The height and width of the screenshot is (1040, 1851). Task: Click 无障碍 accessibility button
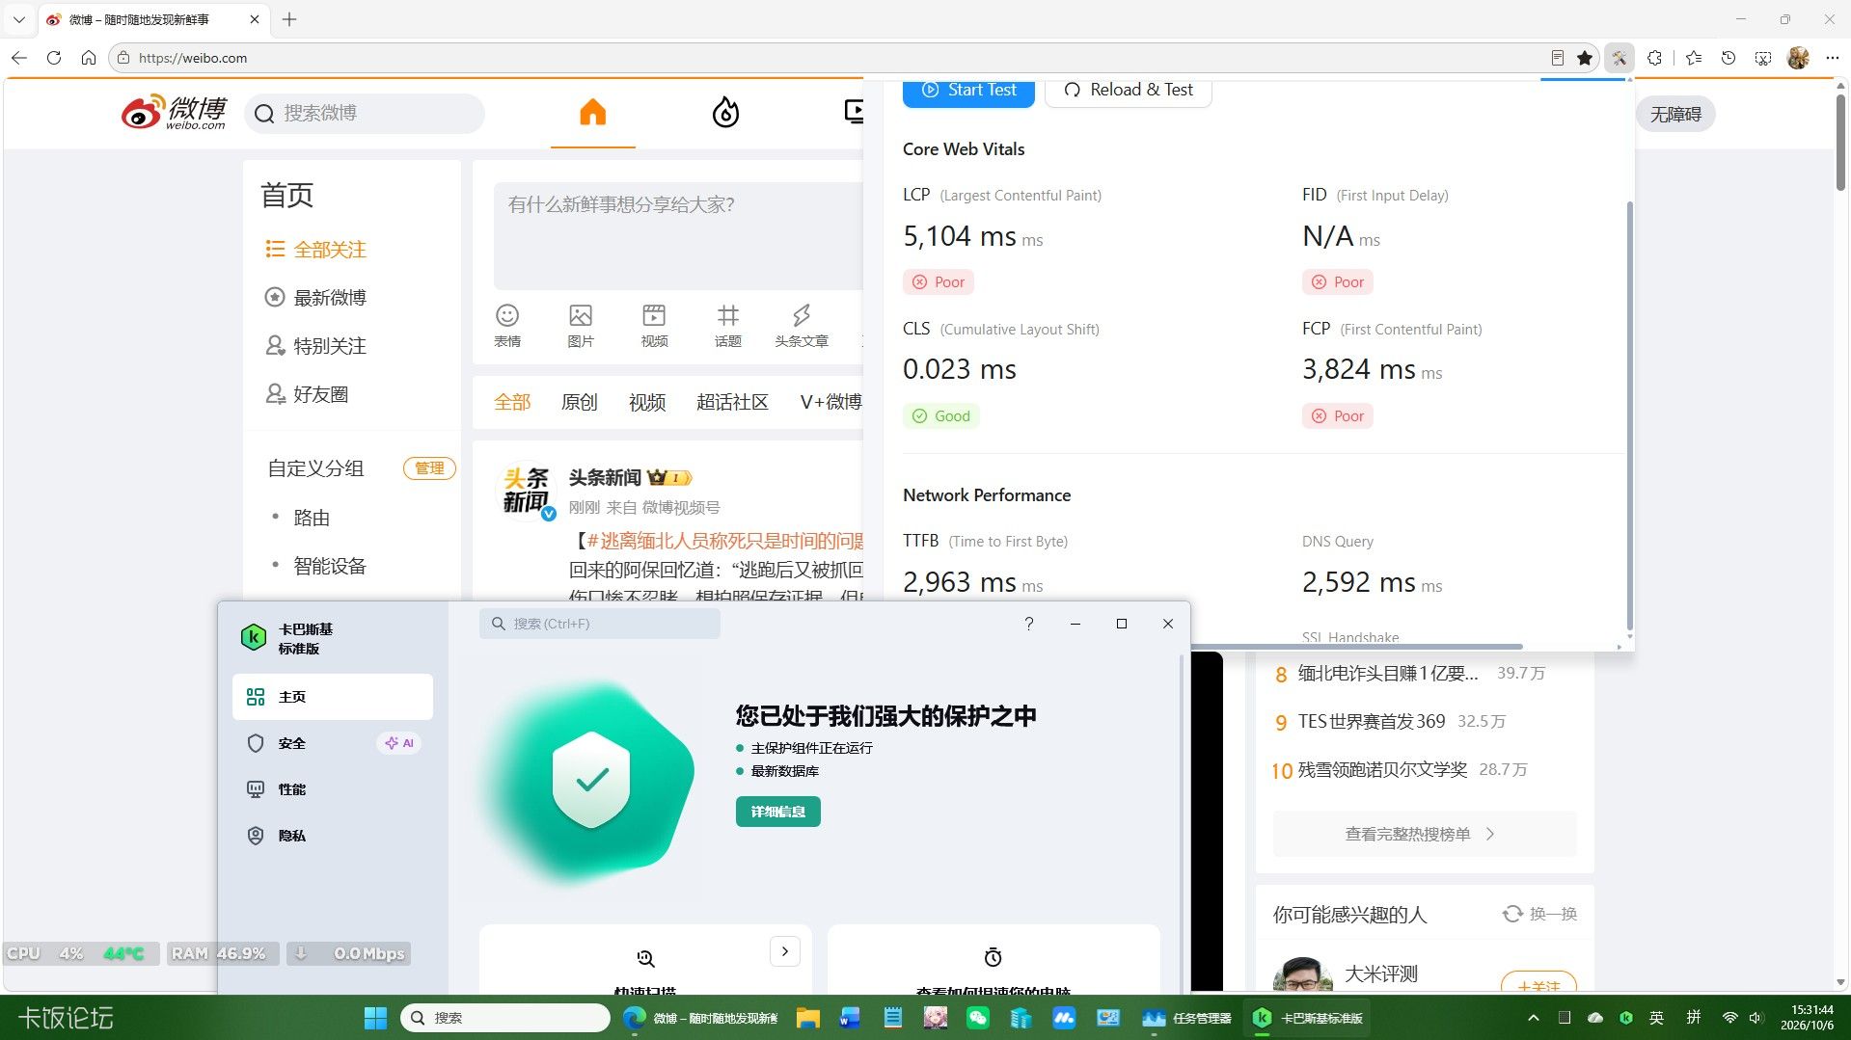pos(1675,115)
